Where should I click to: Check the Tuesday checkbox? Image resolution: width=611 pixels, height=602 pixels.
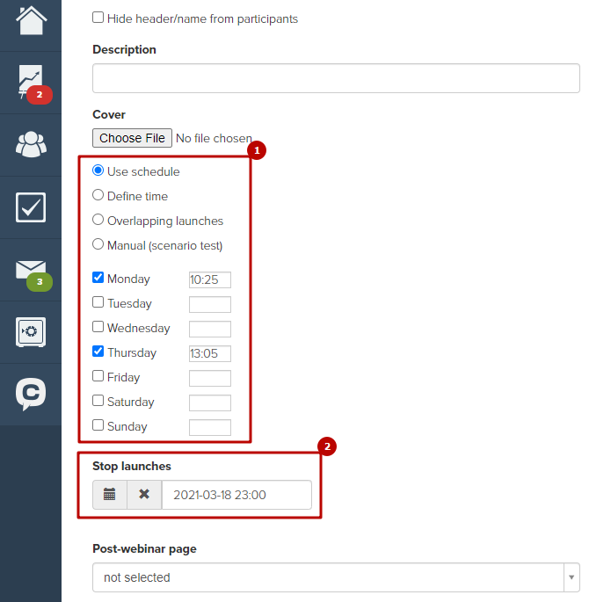(98, 302)
